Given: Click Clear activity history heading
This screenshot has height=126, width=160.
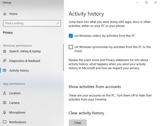Looking at the screenshot, I should click(x=86, y=113).
